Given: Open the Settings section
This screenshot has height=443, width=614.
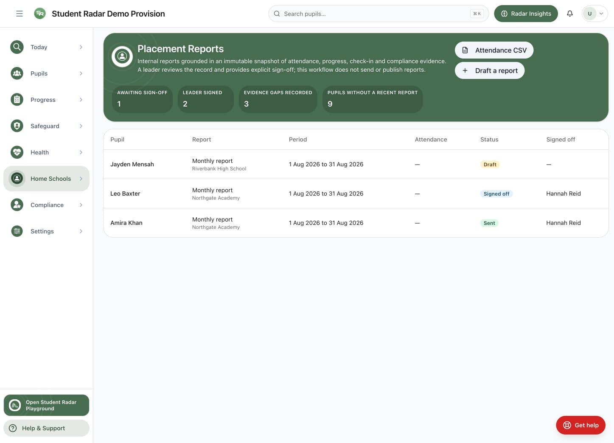Looking at the screenshot, I should click(x=46, y=231).
